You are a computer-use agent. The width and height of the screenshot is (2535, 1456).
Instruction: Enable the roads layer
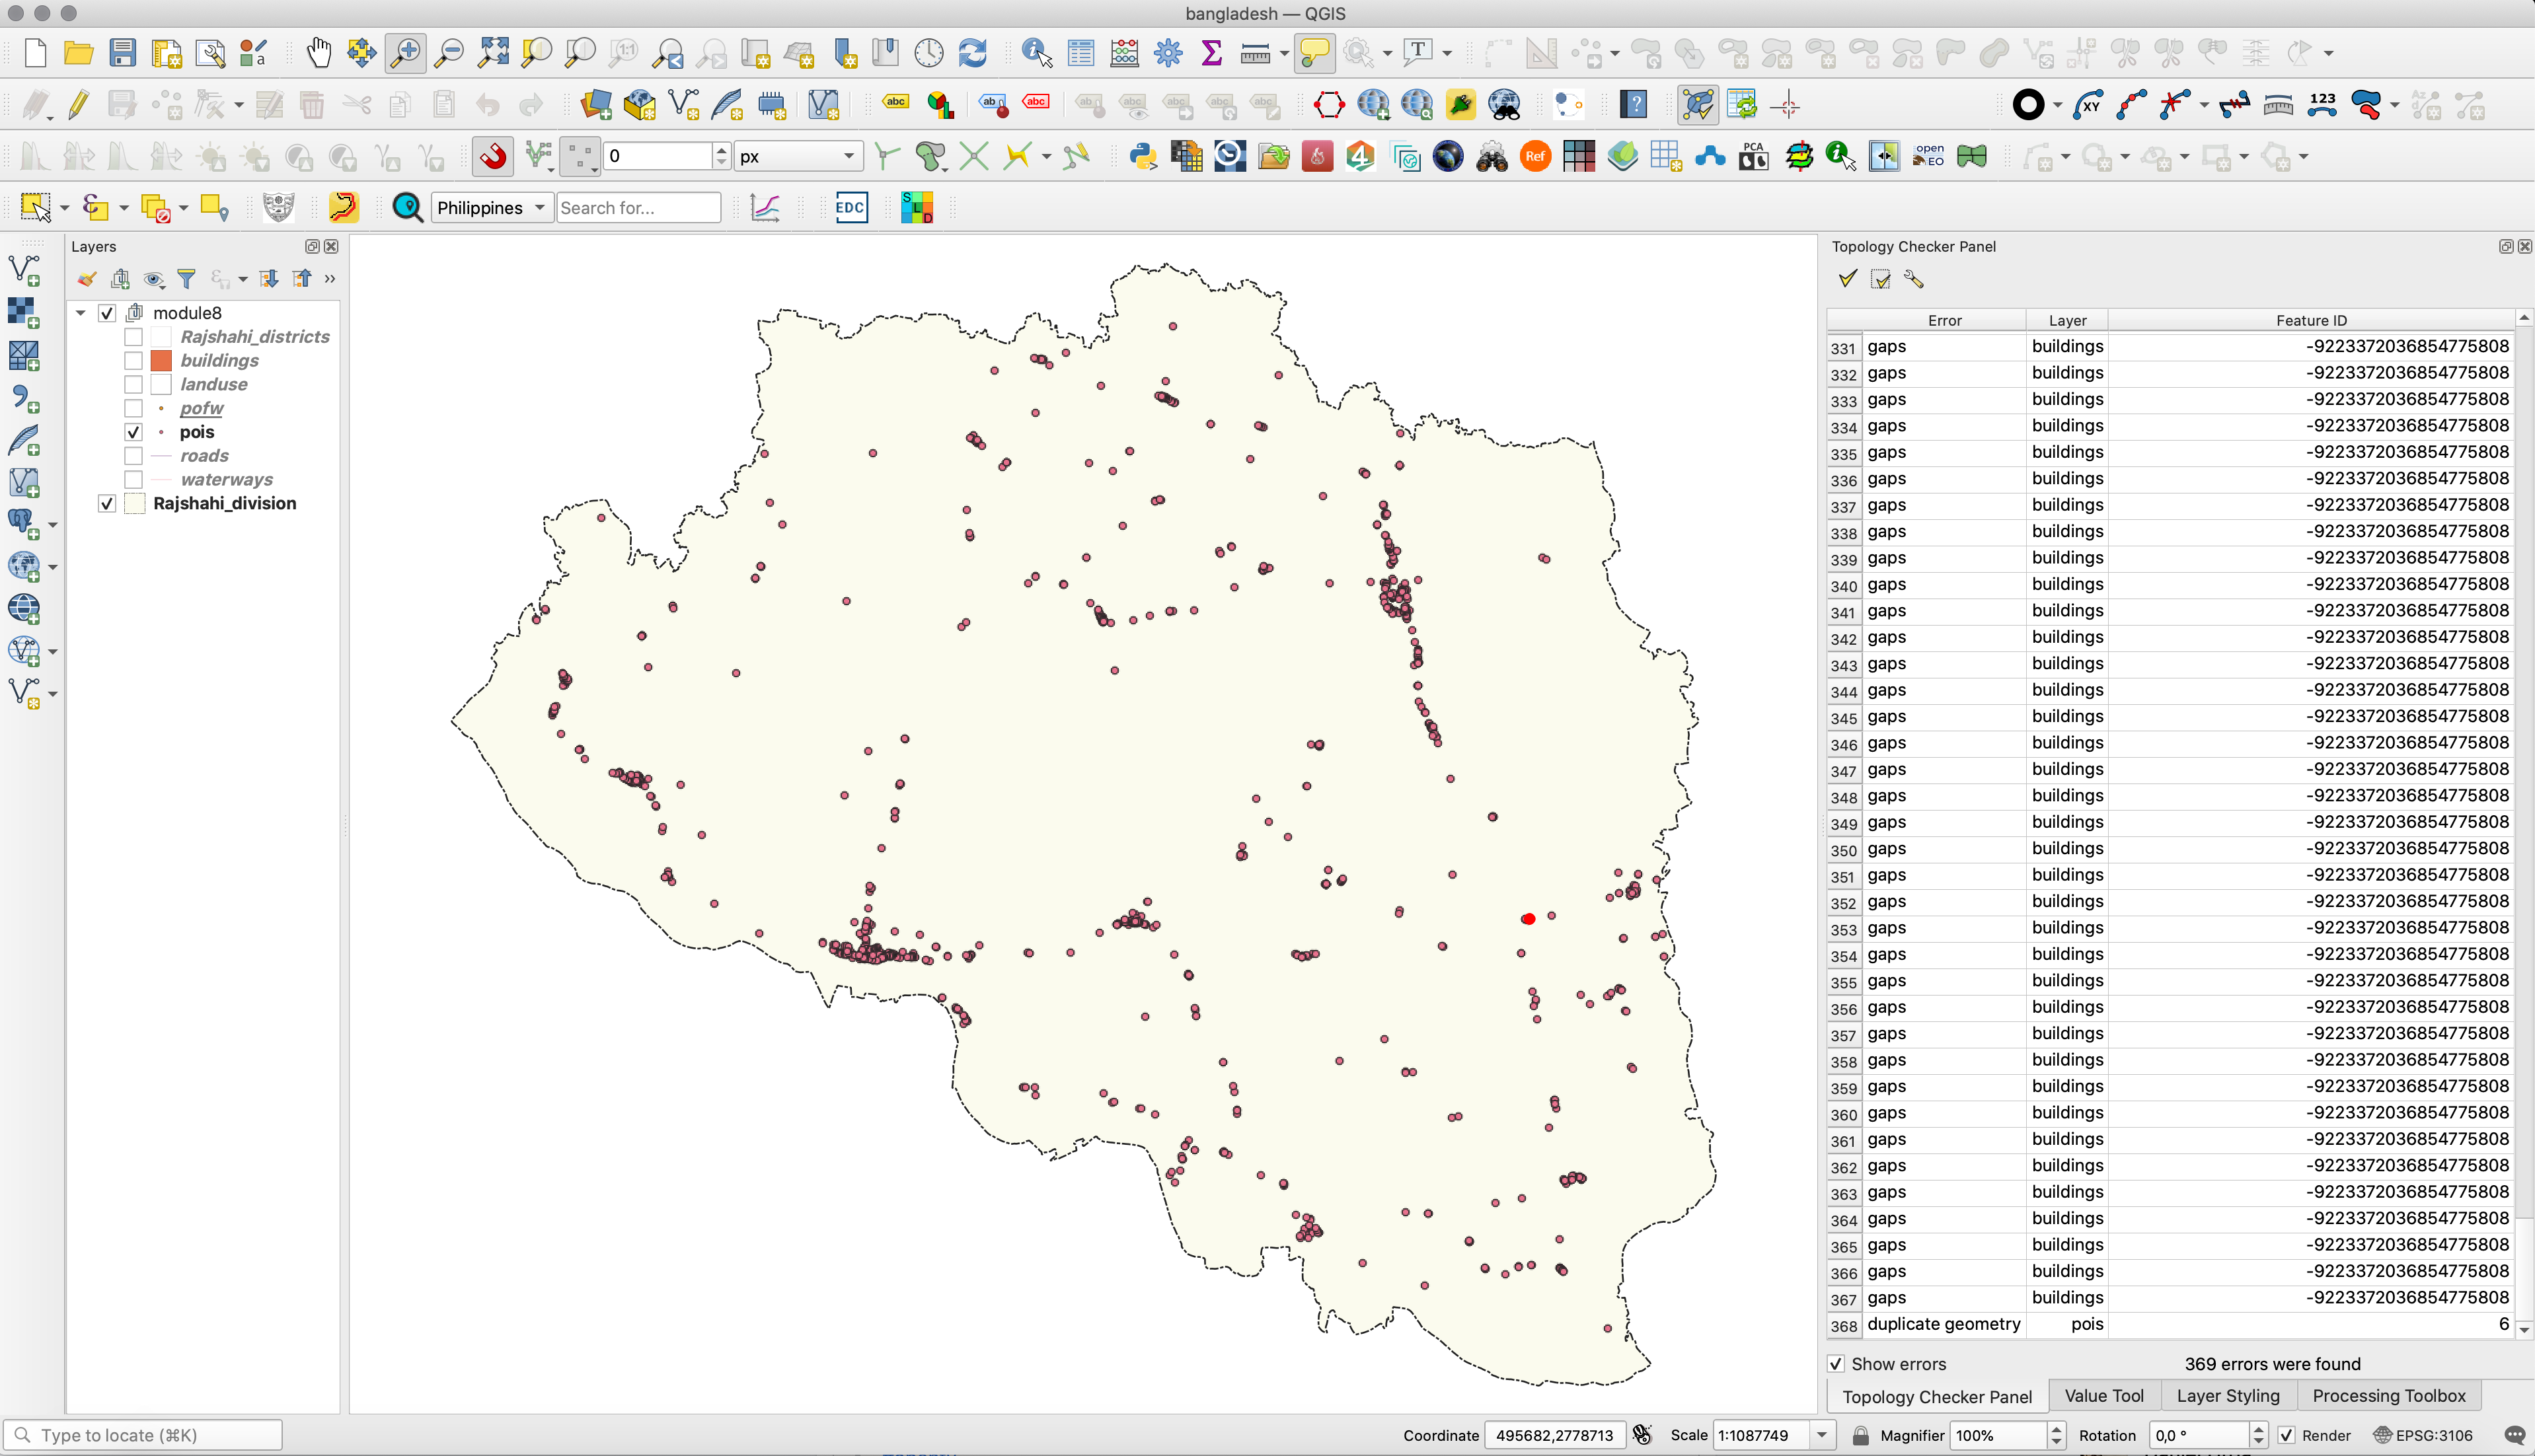[x=133, y=456]
